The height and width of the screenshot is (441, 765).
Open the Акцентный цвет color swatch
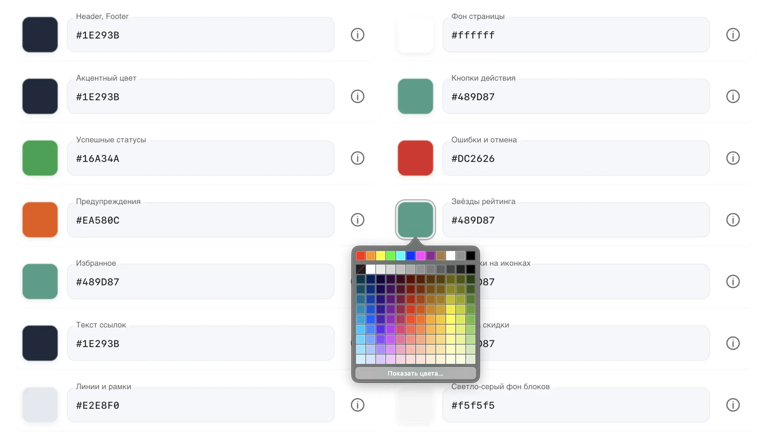(40, 96)
